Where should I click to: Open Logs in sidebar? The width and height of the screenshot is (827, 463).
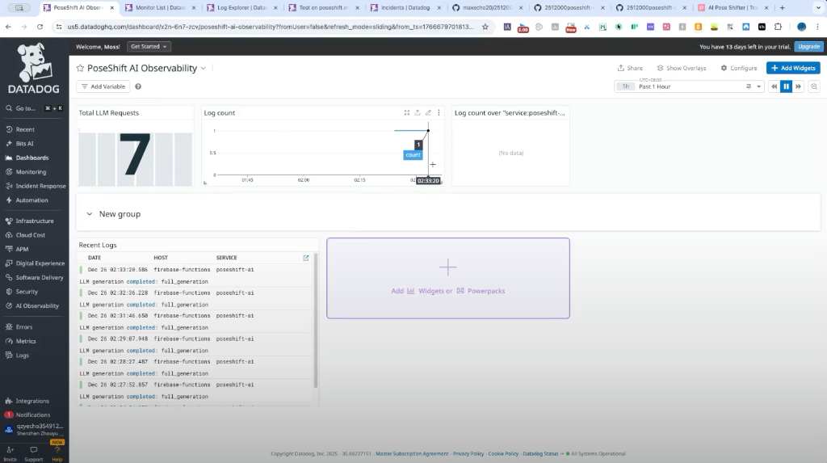(x=22, y=356)
